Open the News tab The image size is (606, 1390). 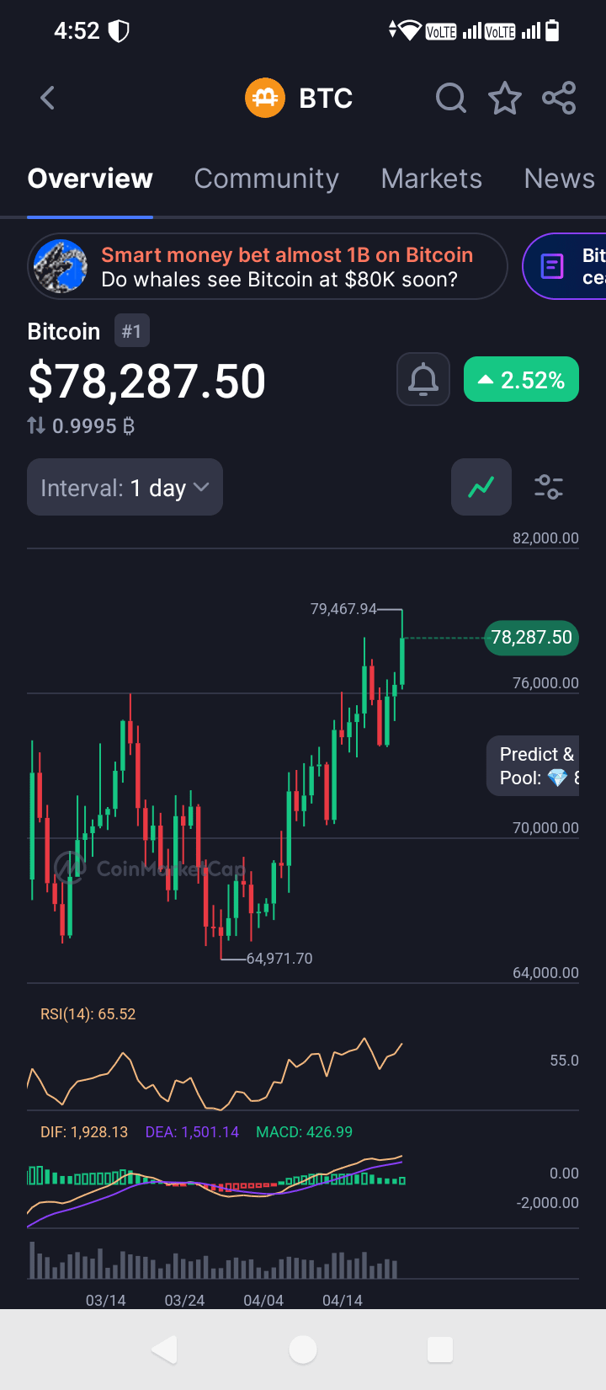pyautogui.click(x=559, y=179)
